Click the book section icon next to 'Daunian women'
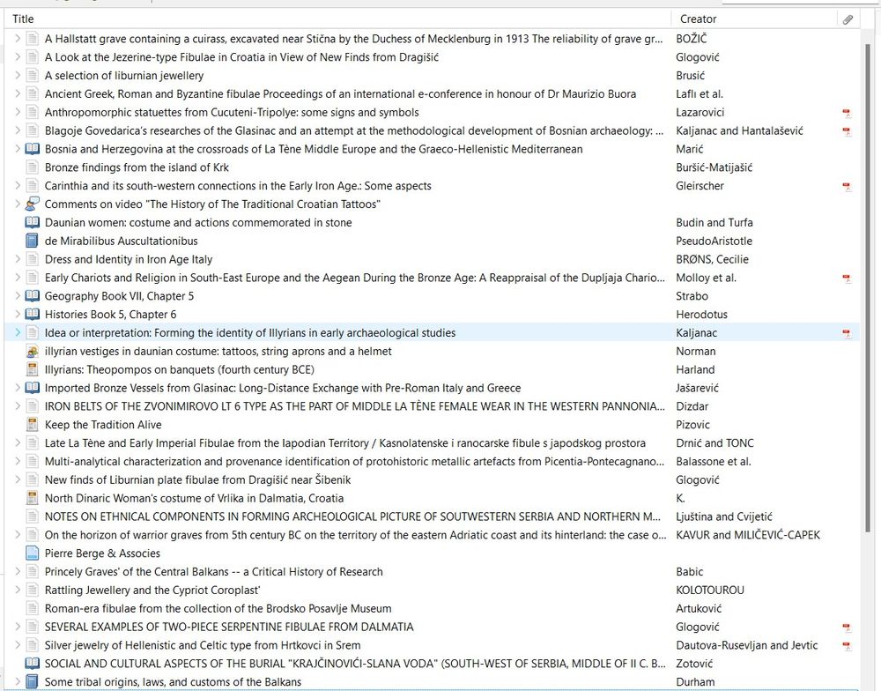The height and width of the screenshot is (691, 881). 33,223
